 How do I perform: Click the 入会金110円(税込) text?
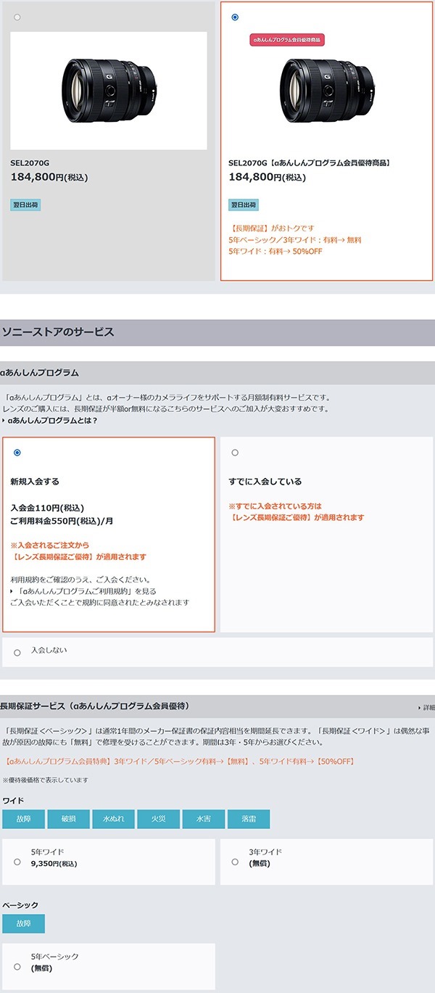[47, 508]
